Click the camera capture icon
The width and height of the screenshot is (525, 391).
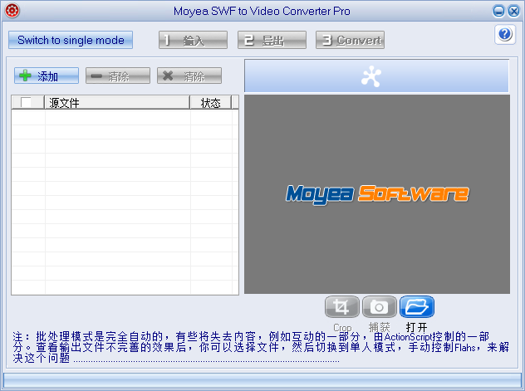pyautogui.click(x=380, y=306)
